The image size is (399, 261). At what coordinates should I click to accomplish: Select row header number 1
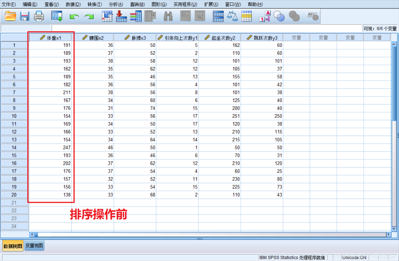pos(14,45)
